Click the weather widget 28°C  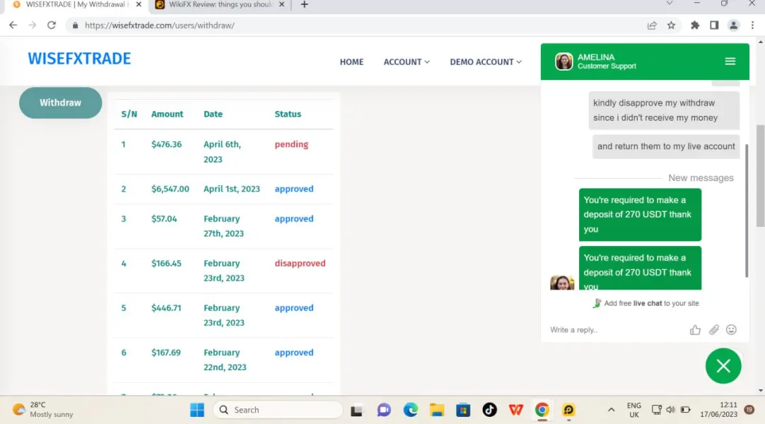[43, 410]
